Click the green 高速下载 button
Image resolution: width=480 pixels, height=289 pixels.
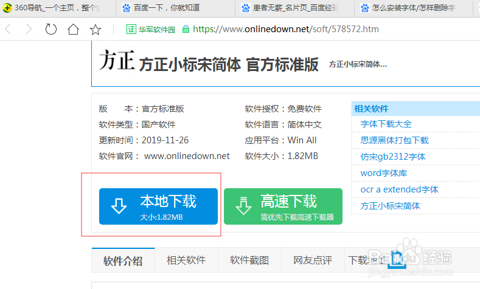click(x=283, y=206)
